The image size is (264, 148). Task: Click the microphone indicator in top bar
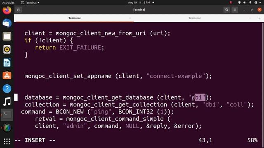tap(250, 2)
